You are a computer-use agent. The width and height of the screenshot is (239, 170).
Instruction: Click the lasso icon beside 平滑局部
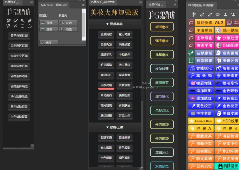pos(191,30)
